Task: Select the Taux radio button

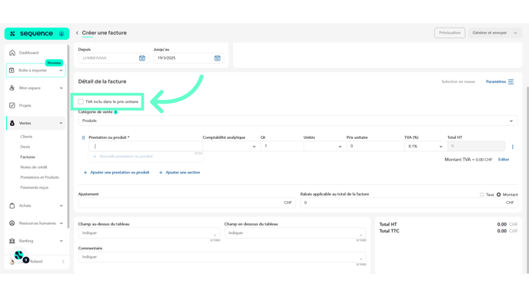Action: point(482,195)
